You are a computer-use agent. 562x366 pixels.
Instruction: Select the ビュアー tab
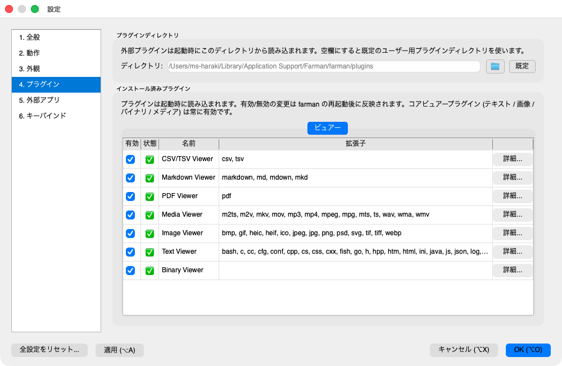328,128
